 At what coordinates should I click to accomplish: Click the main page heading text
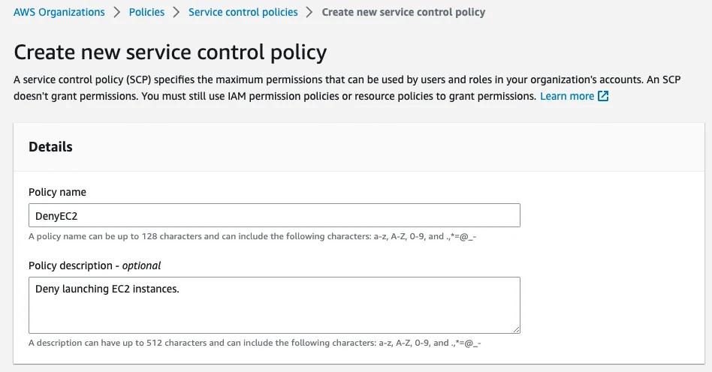170,52
